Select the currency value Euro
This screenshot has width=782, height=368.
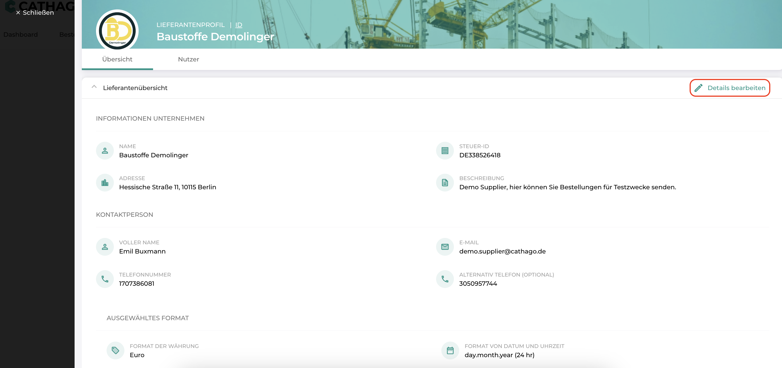[137, 355]
